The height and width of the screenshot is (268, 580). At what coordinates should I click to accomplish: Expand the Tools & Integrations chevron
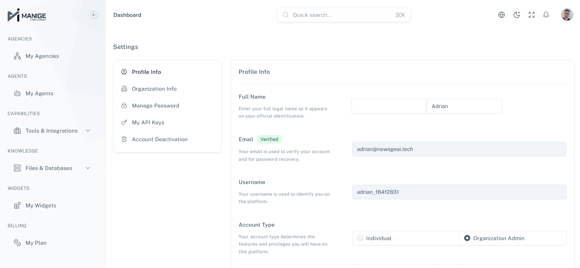[x=88, y=131]
